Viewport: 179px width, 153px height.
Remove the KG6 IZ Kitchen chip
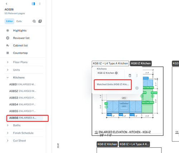coord(116,73)
